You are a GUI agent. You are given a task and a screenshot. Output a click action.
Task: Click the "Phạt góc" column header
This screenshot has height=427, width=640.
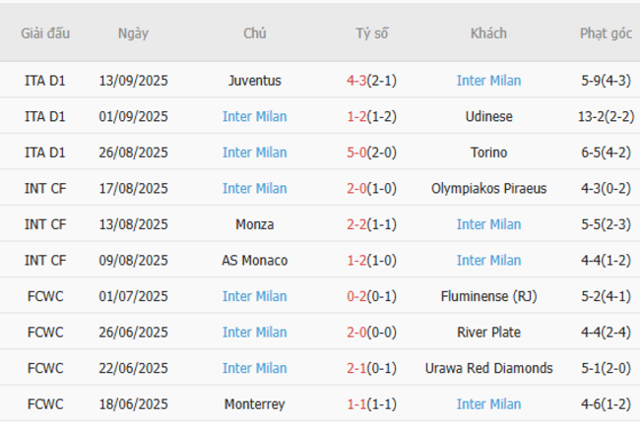point(606,33)
